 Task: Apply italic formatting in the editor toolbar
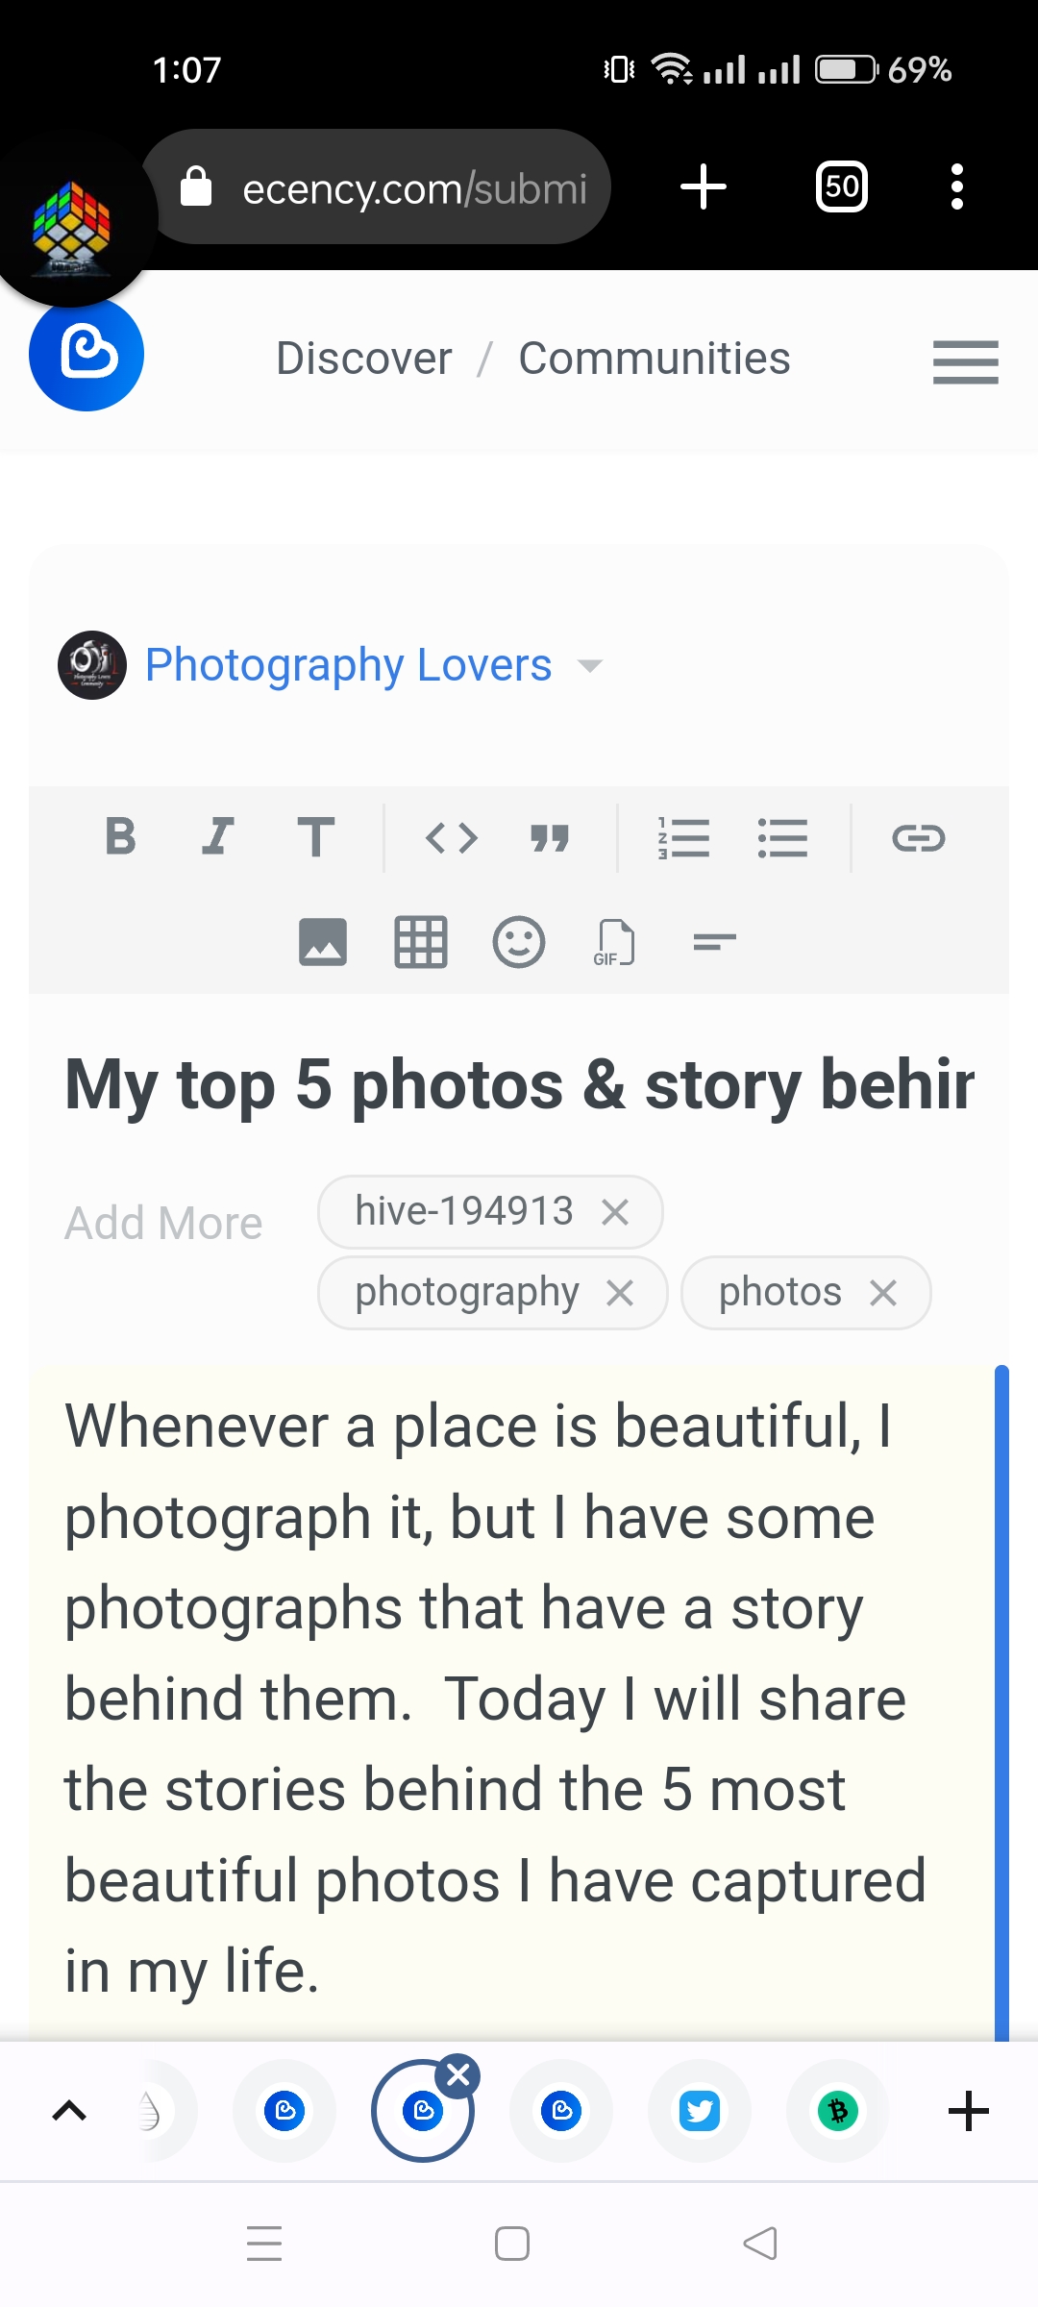218,836
